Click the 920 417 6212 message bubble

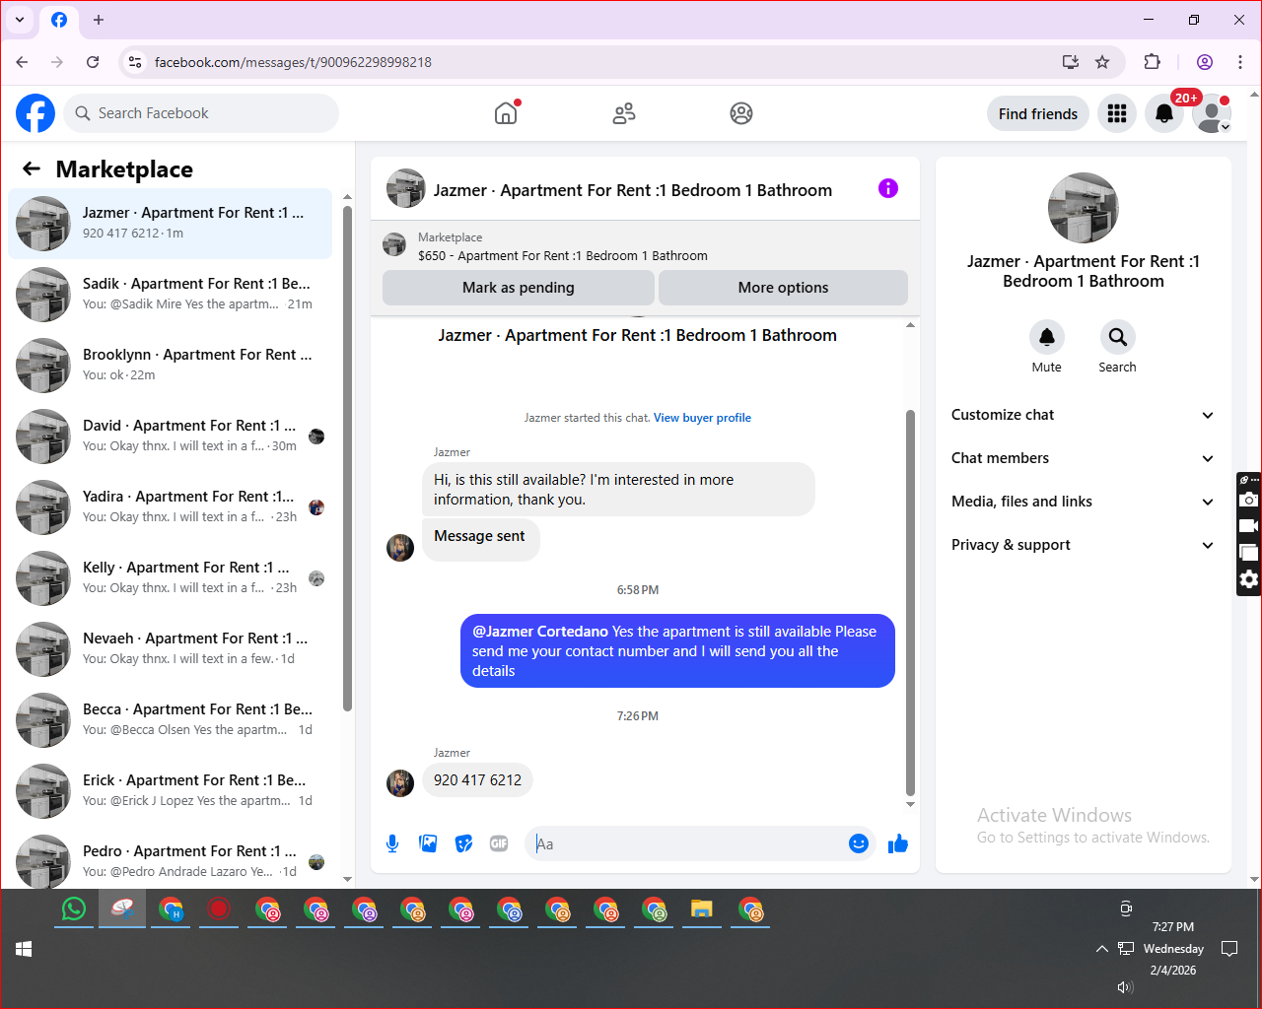coord(478,780)
